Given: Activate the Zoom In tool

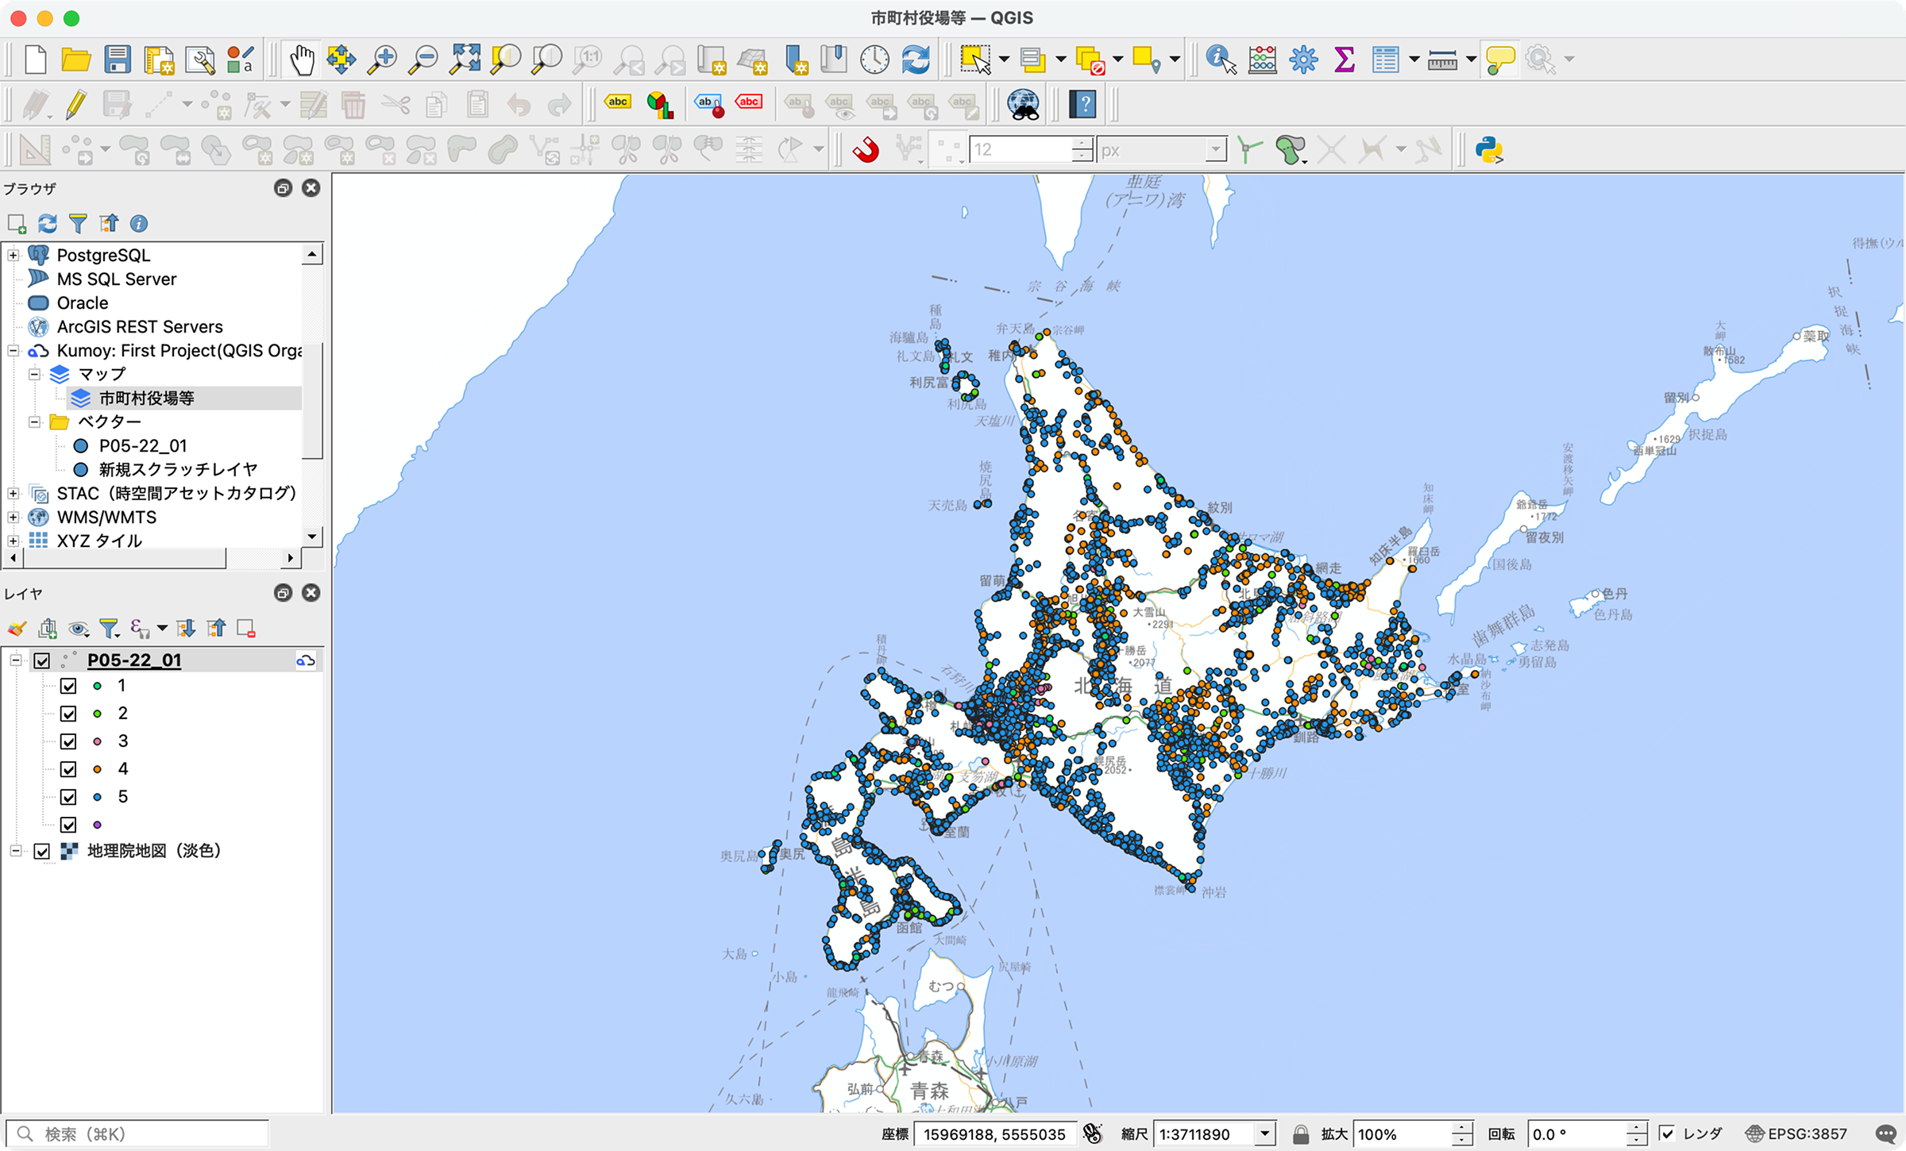Looking at the screenshot, I should [384, 59].
